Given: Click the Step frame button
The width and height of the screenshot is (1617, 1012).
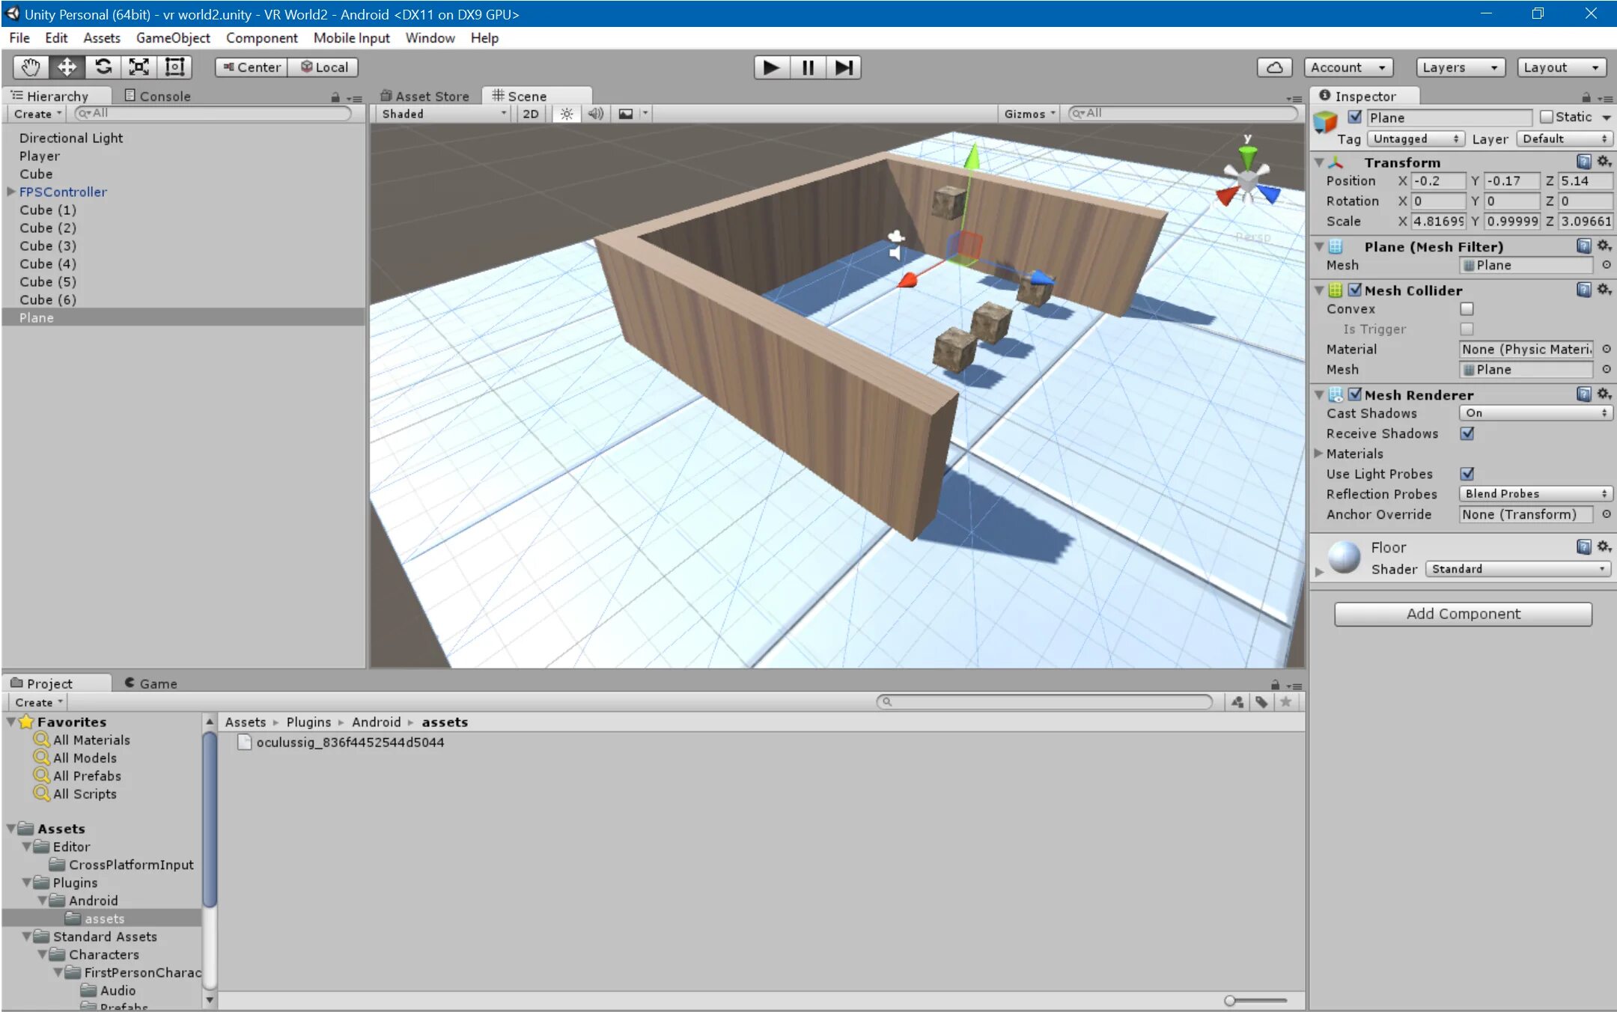Looking at the screenshot, I should [x=844, y=67].
